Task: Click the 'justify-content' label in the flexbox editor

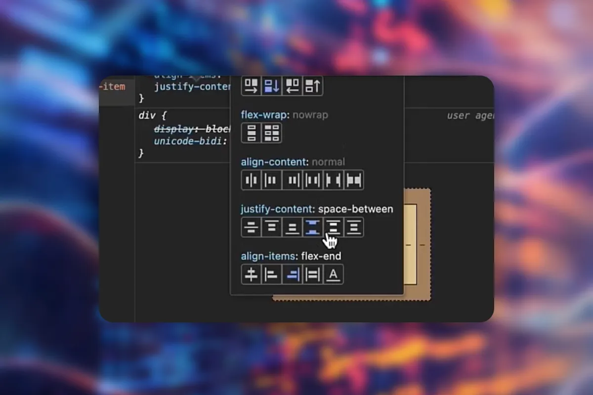Action: 277,209
